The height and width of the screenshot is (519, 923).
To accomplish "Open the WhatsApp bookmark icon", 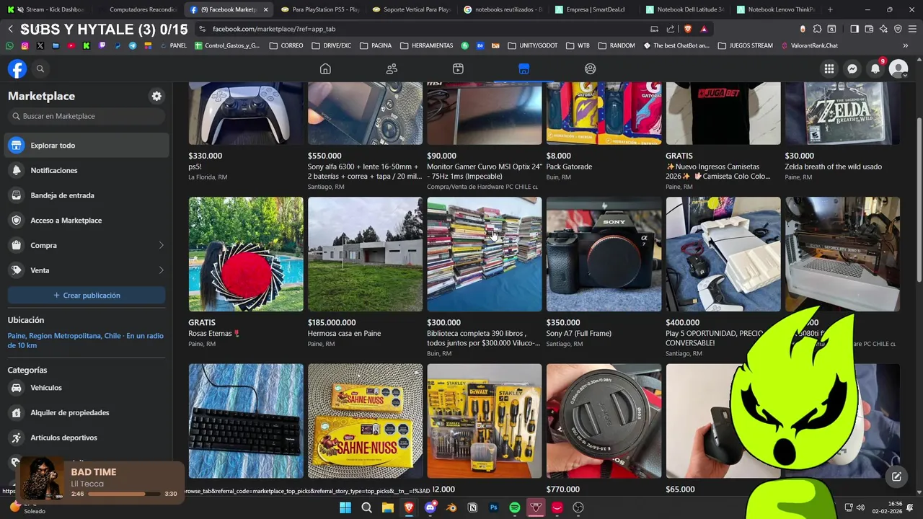I will tap(9, 45).
